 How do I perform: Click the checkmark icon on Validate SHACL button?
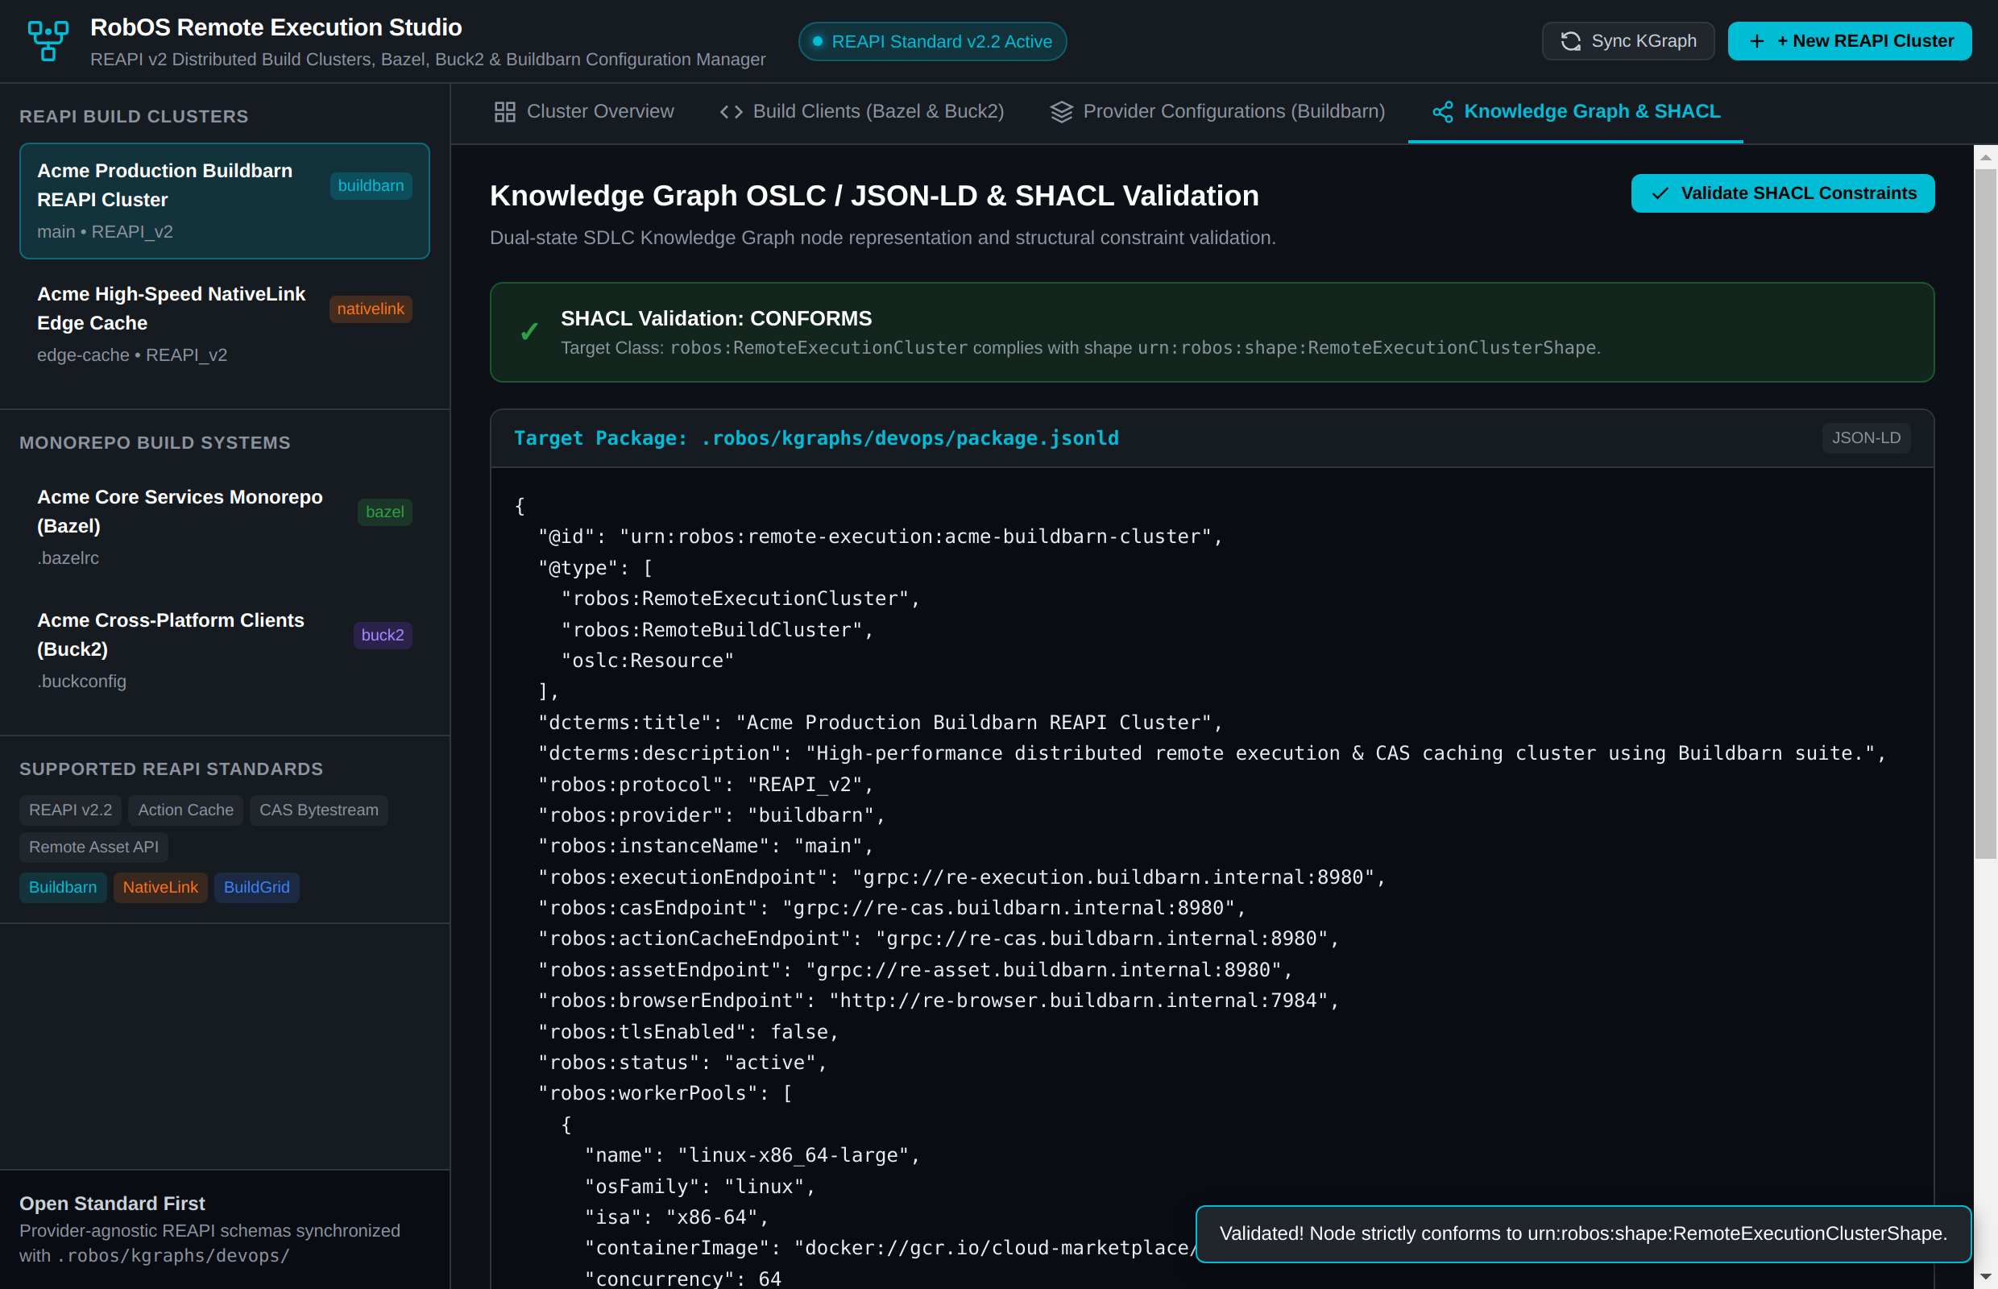click(1659, 193)
